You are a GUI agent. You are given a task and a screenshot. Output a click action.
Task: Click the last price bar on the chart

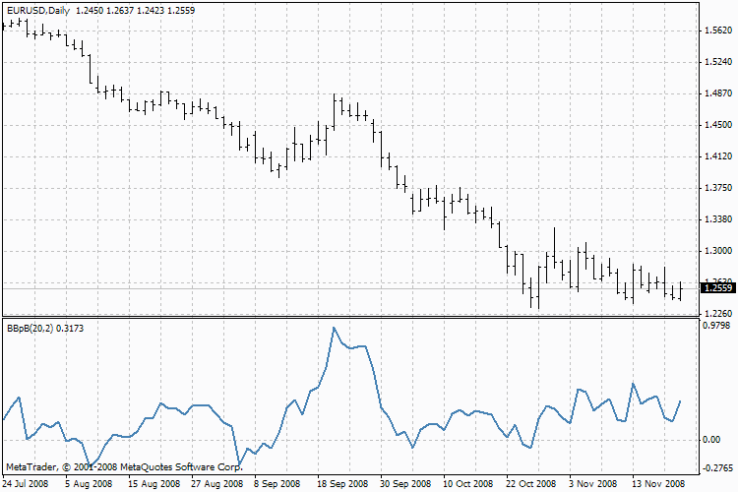tap(681, 290)
